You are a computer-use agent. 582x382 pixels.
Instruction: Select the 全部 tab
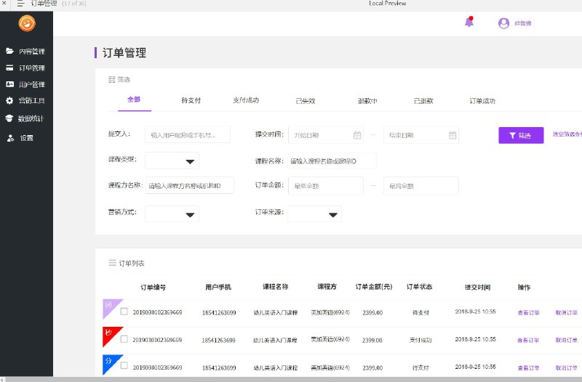[x=134, y=99]
